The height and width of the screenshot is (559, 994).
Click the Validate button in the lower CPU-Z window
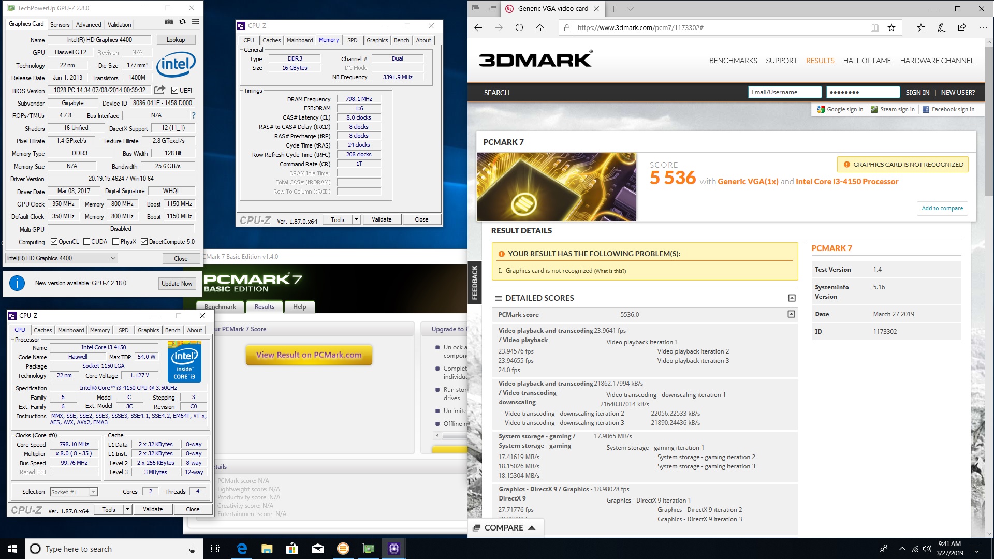(x=153, y=509)
